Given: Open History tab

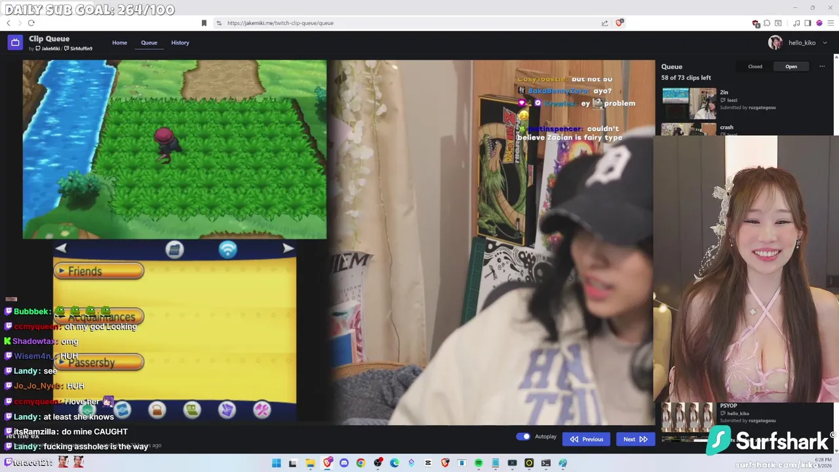Looking at the screenshot, I should tap(180, 43).
